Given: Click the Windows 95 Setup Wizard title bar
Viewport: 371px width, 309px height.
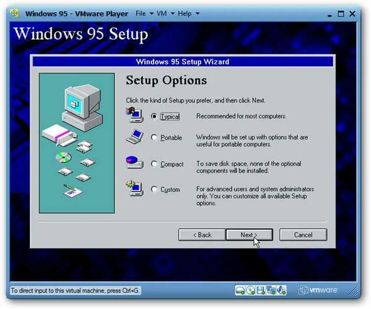Looking at the screenshot, I should coord(183,62).
